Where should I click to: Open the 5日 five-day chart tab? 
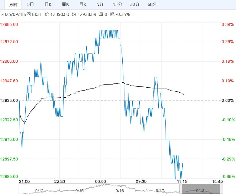[x=30, y=4]
